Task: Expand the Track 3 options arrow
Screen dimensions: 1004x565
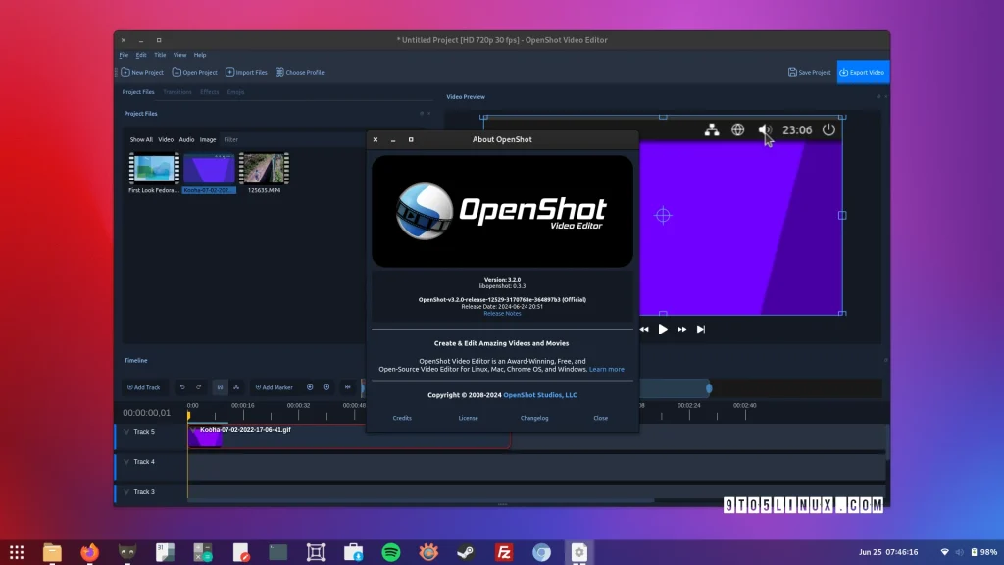Action: (126, 492)
